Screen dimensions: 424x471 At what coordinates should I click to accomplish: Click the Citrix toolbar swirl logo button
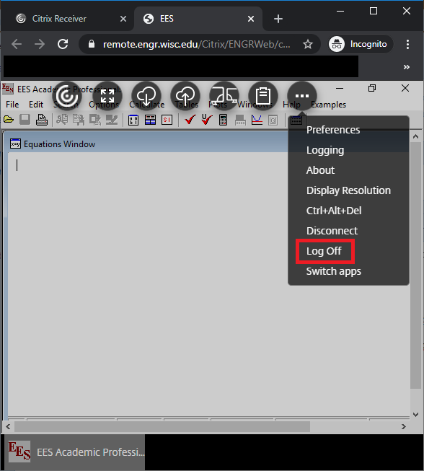(x=66, y=96)
